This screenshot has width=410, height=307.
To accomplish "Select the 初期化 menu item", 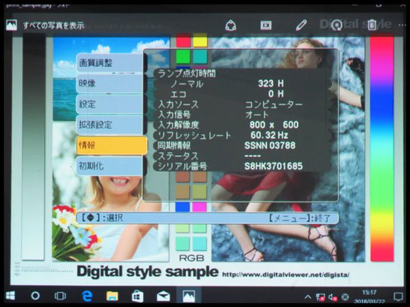I will point(110,166).
